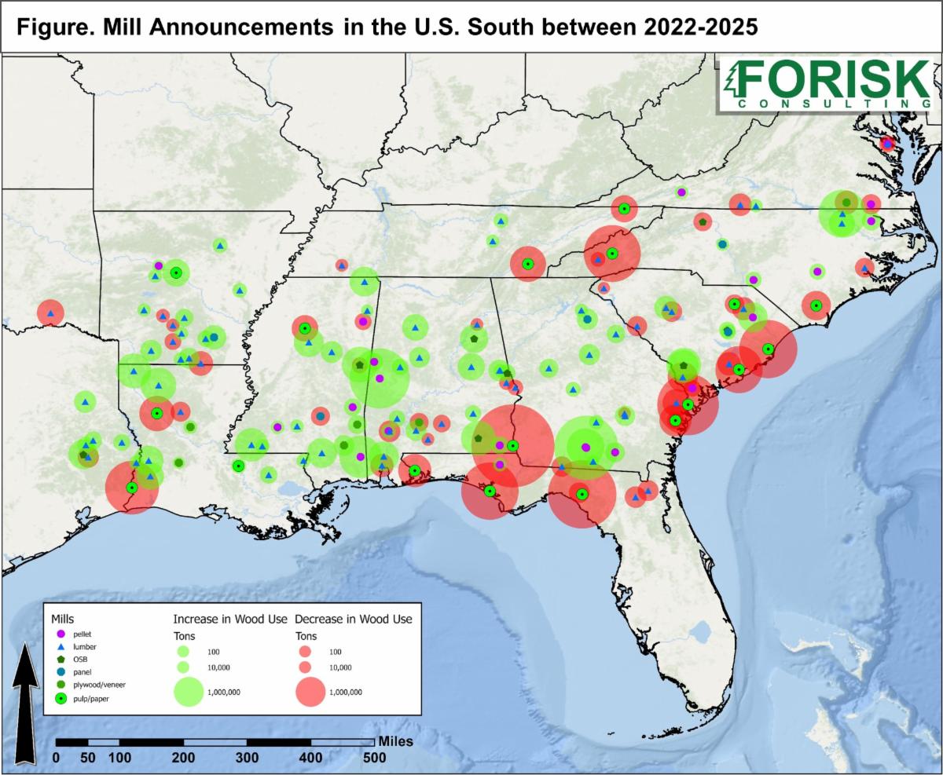Click the pulp/paper legend symbol

click(61, 697)
